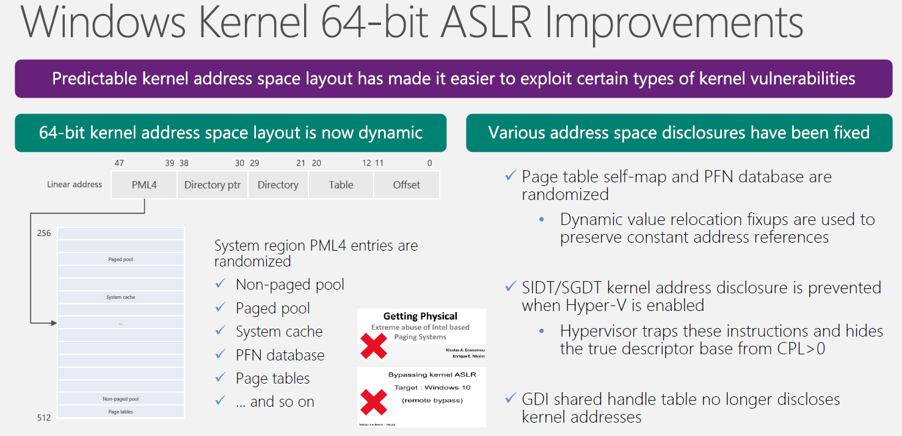Image resolution: width=902 pixels, height=436 pixels.
Task: Click the red X on Bypassing kernel ASLR thumbnail
Action: click(374, 402)
